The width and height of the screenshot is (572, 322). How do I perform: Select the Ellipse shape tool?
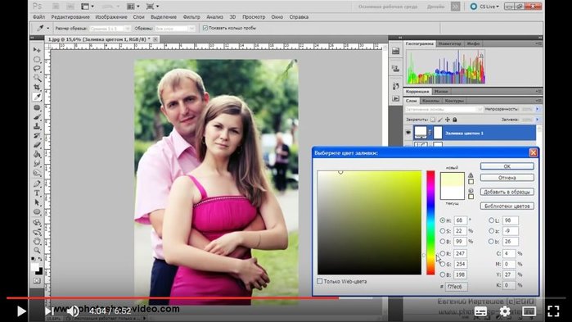[37, 212]
